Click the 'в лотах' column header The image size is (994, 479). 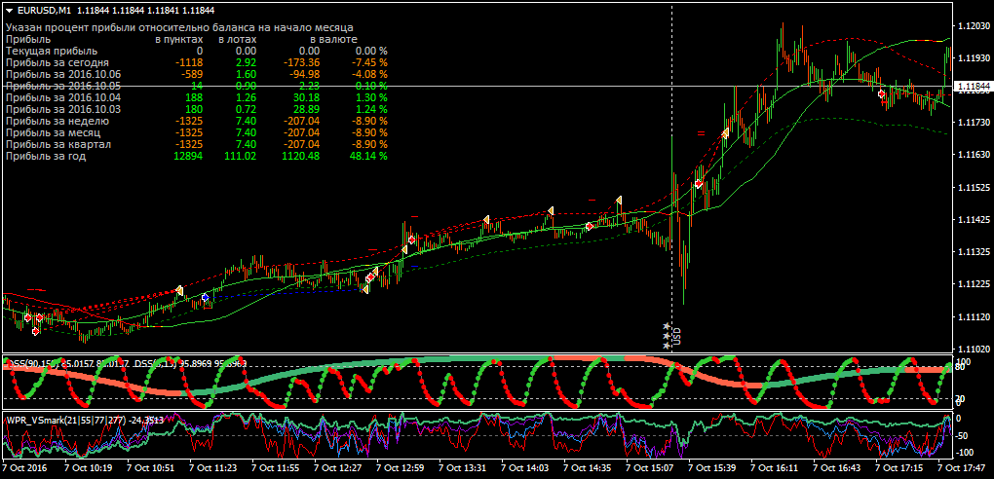237,39
